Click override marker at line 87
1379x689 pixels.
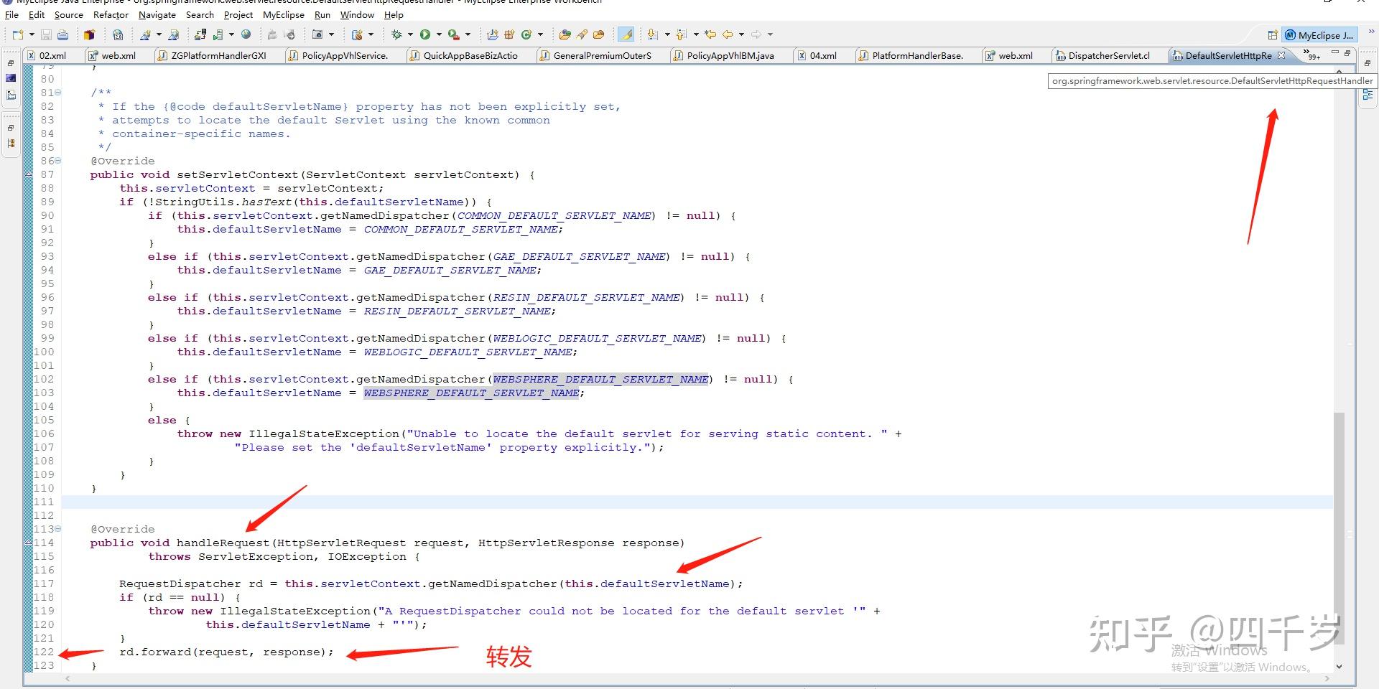pos(29,174)
